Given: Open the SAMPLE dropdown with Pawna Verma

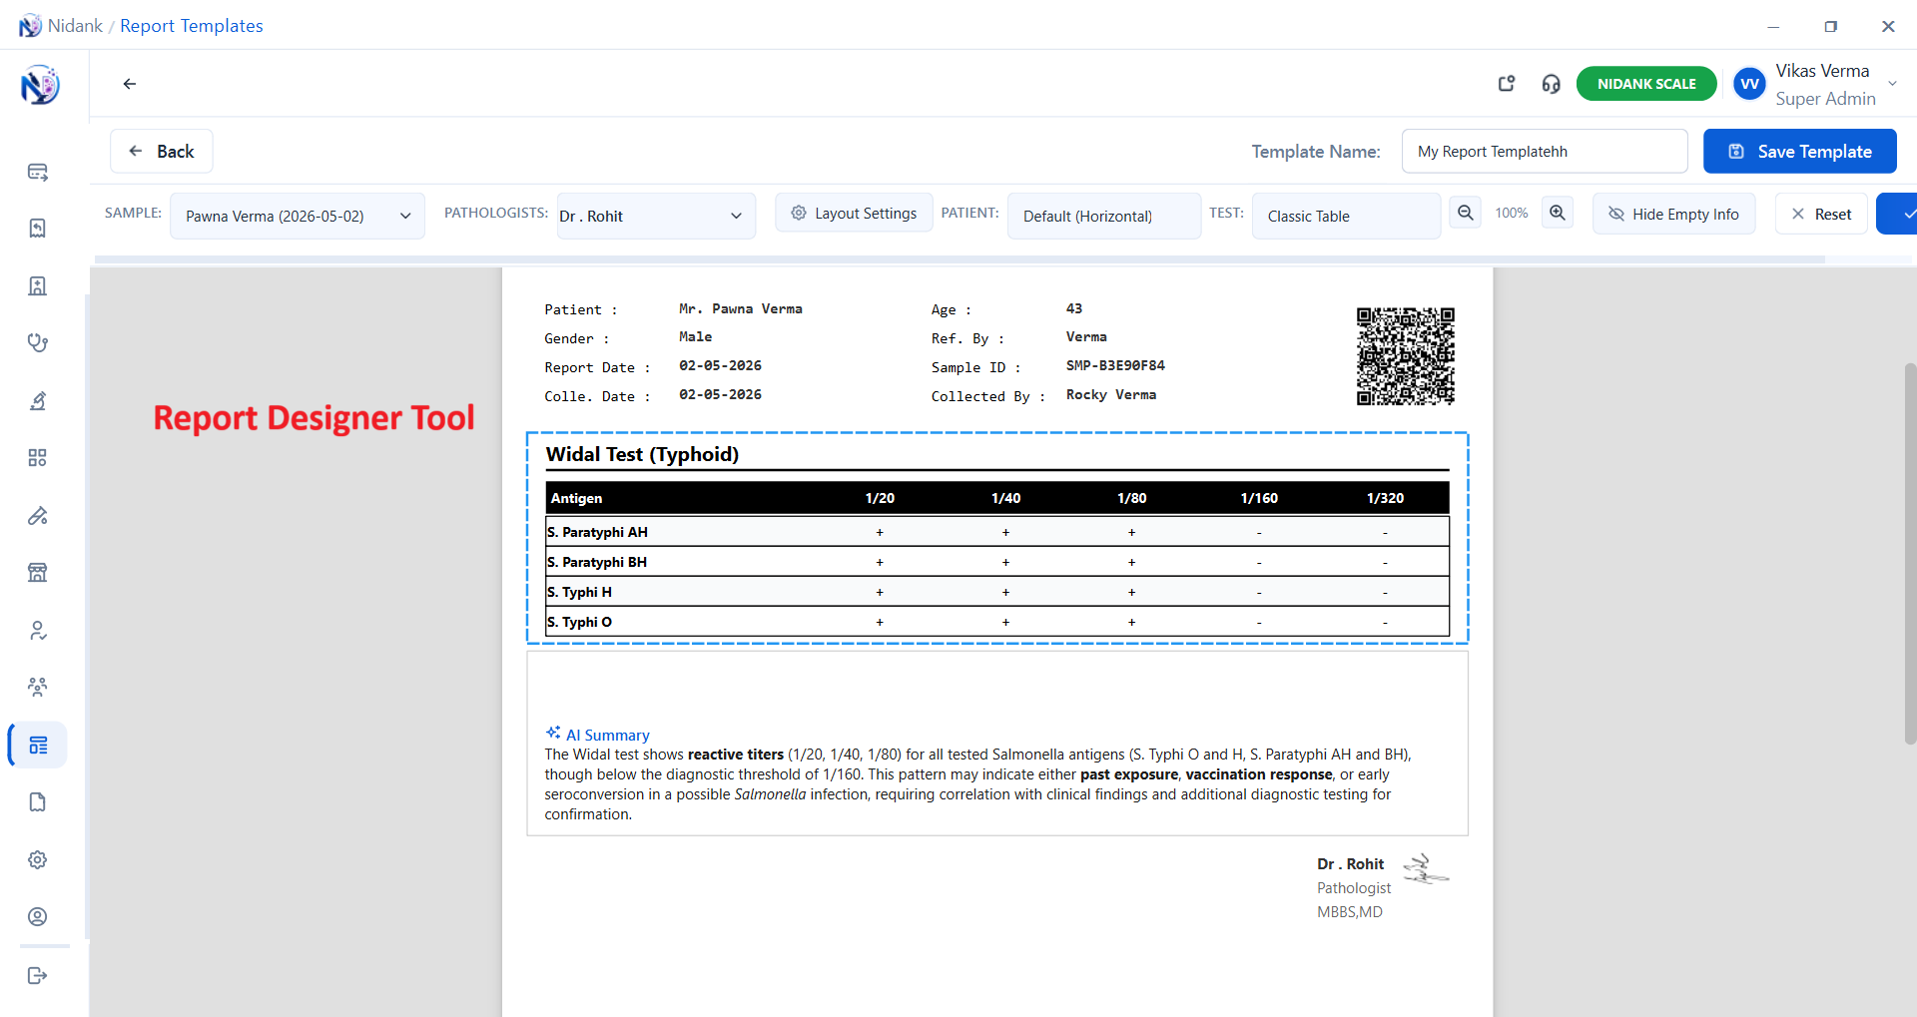Looking at the screenshot, I should [298, 216].
